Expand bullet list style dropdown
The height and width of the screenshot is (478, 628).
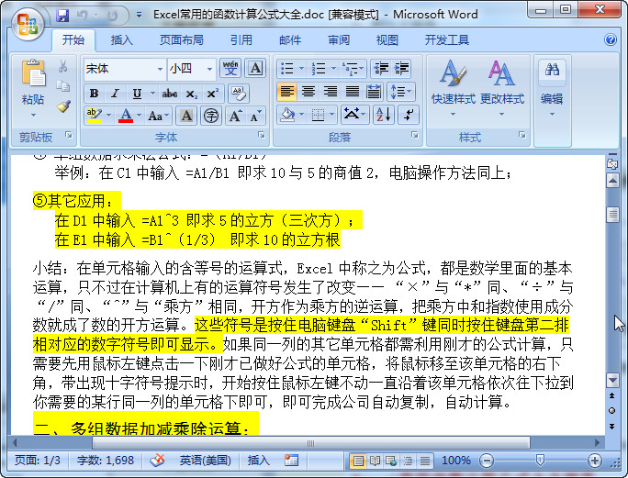301,69
